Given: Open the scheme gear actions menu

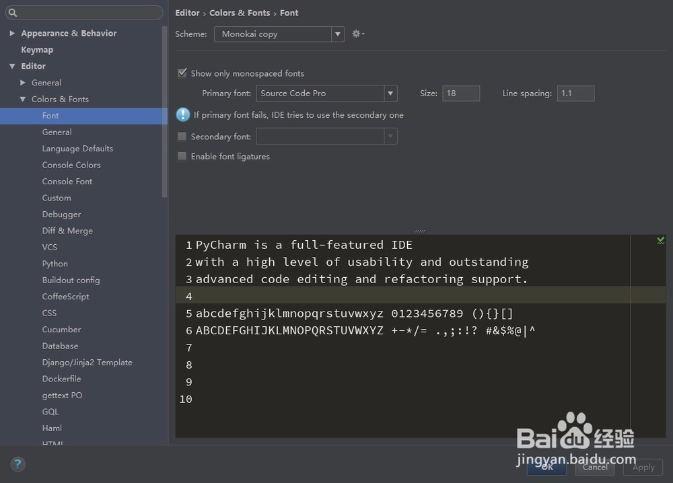Looking at the screenshot, I should 357,34.
